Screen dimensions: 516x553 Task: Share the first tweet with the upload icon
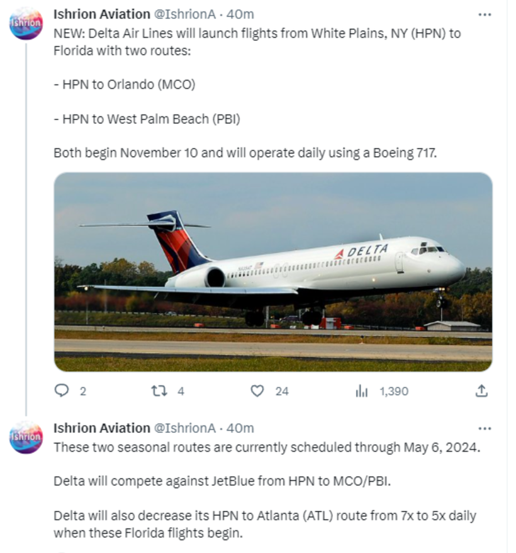pyautogui.click(x=481, y=391)
